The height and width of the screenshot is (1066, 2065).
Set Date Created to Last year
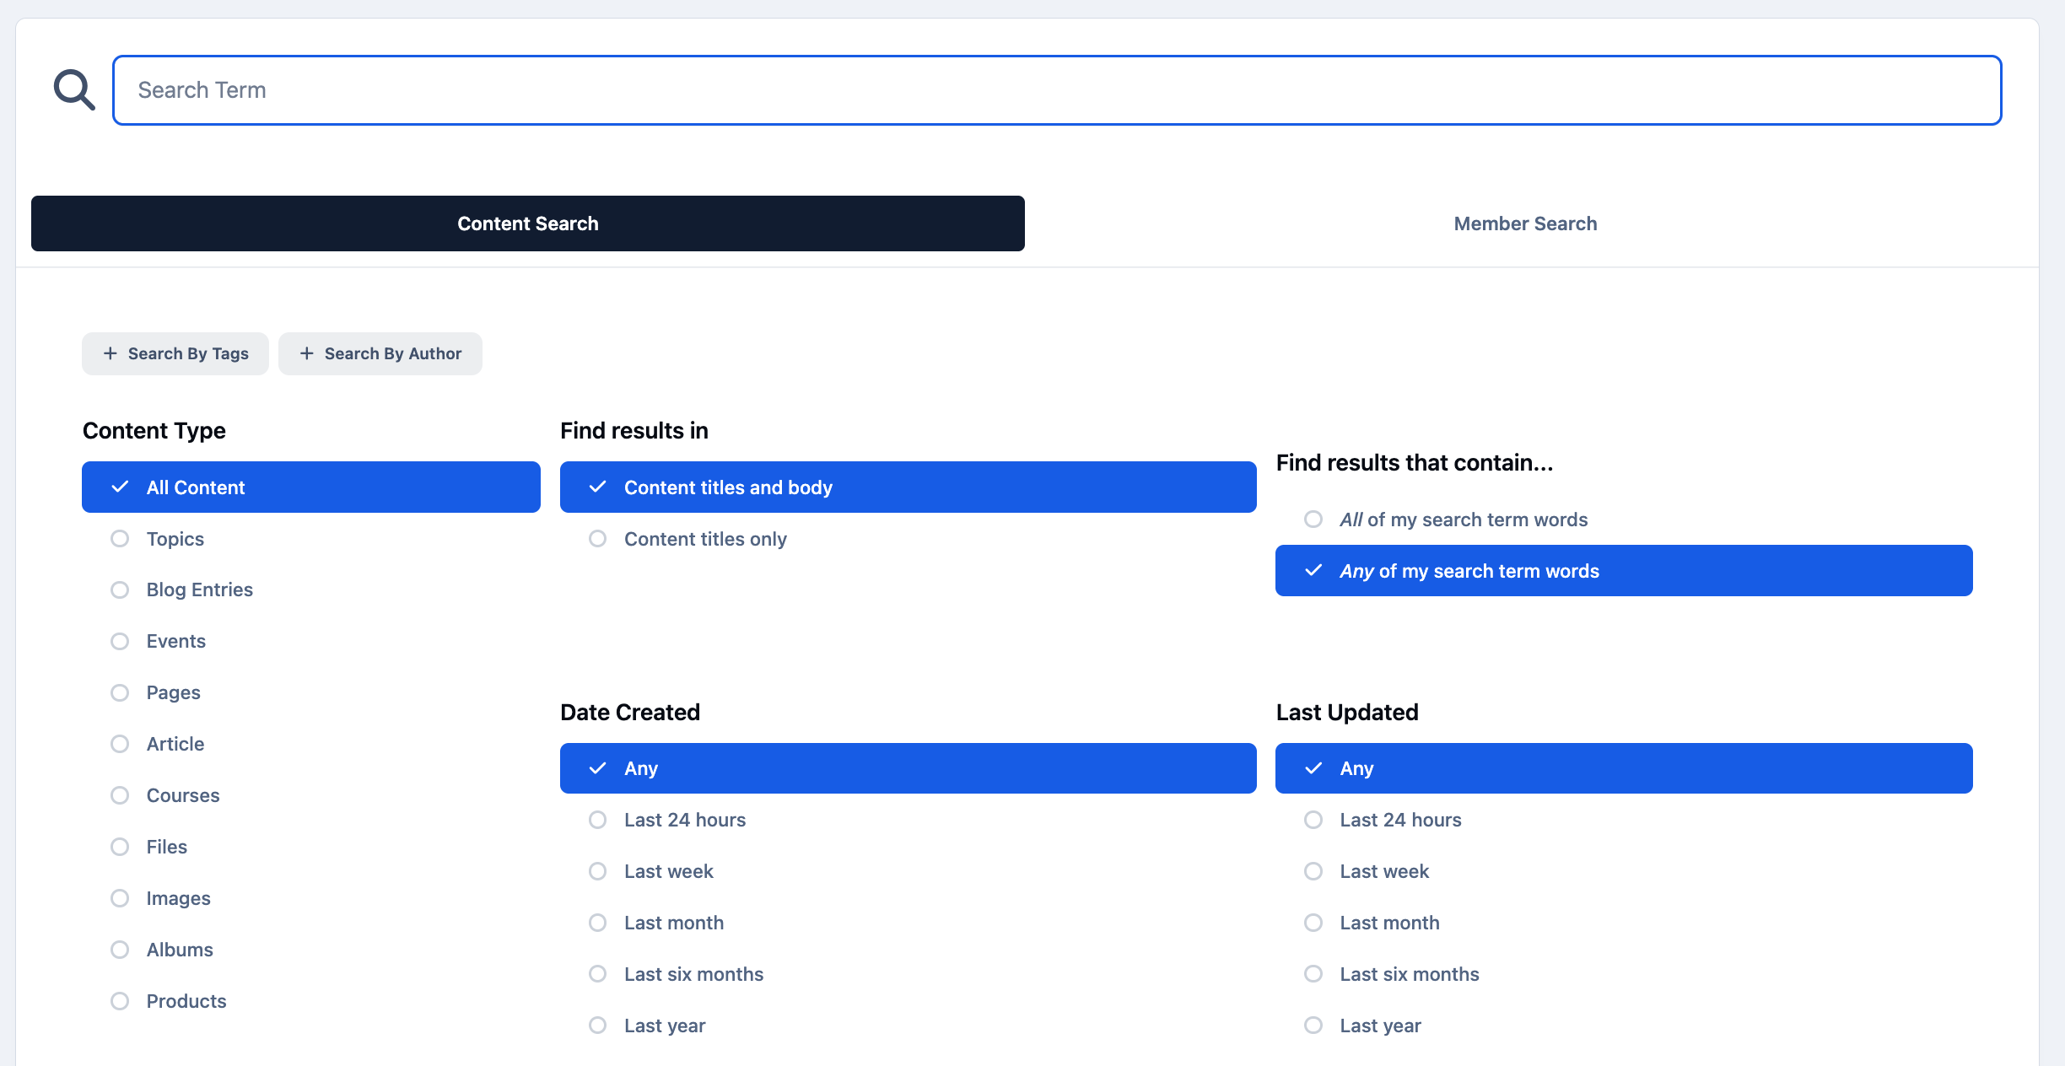click(x=908, y=1026)
